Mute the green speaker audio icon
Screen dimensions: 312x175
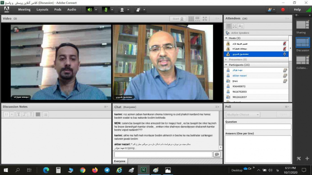pyautogui.click(x=90, y=9)
